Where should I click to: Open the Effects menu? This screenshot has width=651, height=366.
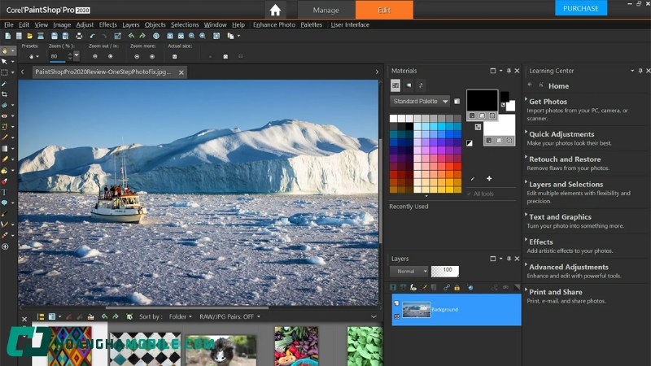tap(108, 25)
